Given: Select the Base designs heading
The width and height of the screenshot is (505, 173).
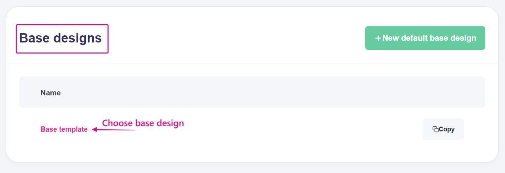Looking at the screenshot, I should (60, 38).
